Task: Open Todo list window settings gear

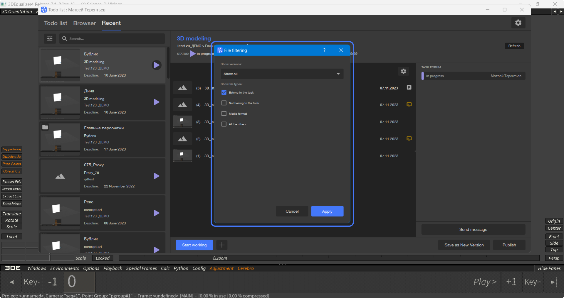Action: (518, 23)
